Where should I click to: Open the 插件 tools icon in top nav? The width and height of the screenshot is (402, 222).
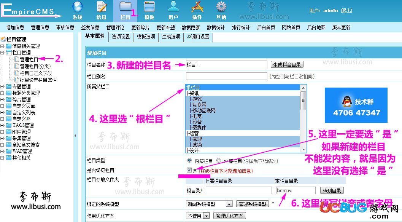[x=197, y=7]
